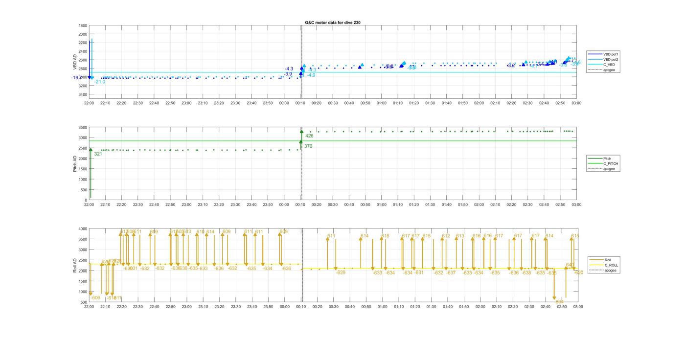Click y-axis tick '4000' on Roll plot
The height and width of the screenshot is (339, 685).
82,228
